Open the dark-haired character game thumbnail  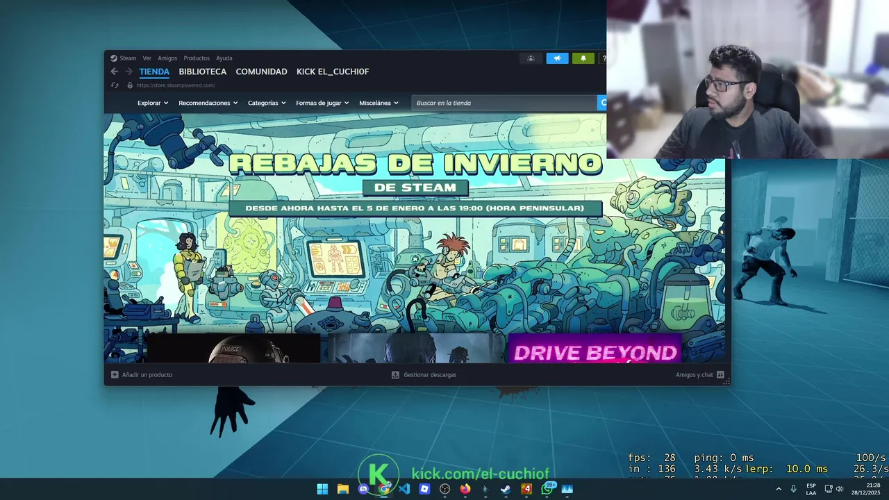(416, 348)
